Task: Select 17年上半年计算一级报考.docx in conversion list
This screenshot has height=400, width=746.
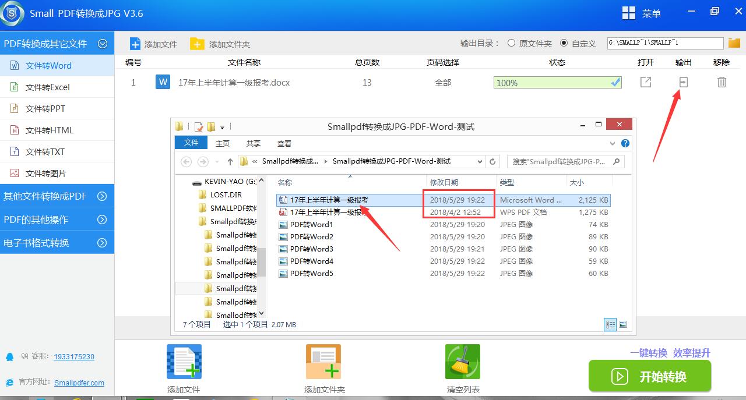Action: click(x=234, y=83)
